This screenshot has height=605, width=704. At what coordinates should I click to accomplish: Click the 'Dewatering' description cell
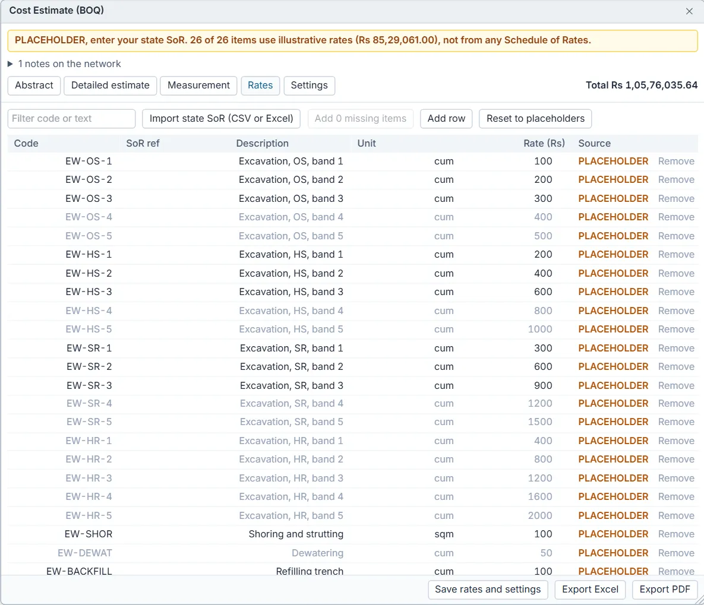(x=317, y=553)
